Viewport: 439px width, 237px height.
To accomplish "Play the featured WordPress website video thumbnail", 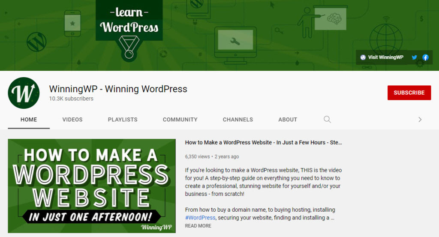I will 92,186.
